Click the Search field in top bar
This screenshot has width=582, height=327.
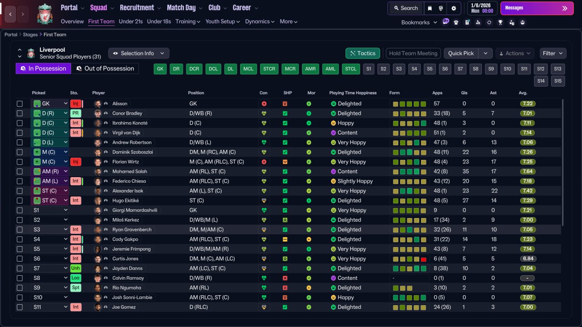tap(406, 8)
